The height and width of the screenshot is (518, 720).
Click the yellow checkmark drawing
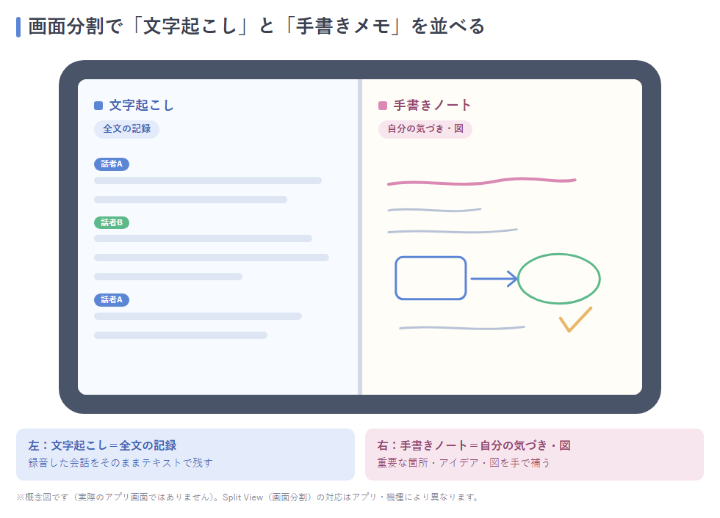pyautogui.click(x=576, y=319)
